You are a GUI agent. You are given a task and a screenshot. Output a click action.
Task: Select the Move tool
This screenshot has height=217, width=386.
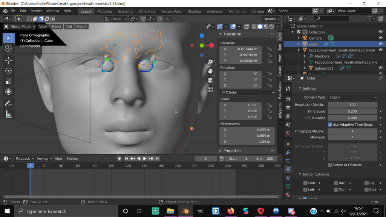8,60
